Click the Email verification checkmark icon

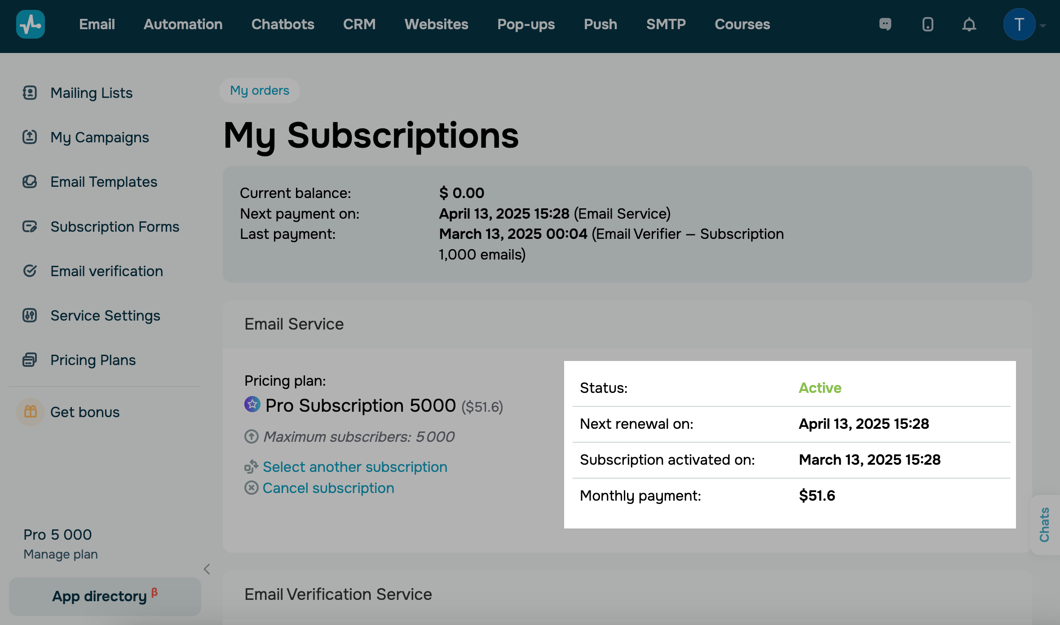(x=29, y=271)
